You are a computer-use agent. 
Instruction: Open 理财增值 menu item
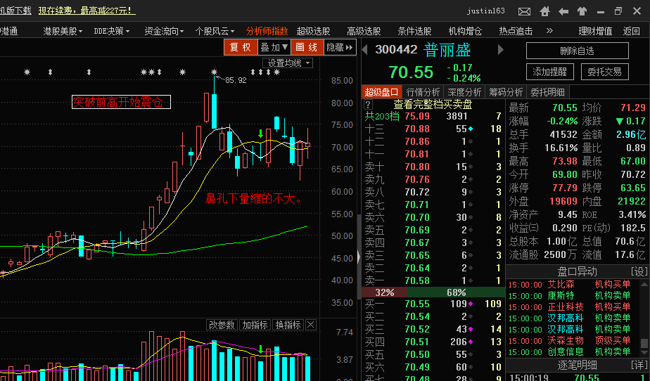tap(595, 31)
